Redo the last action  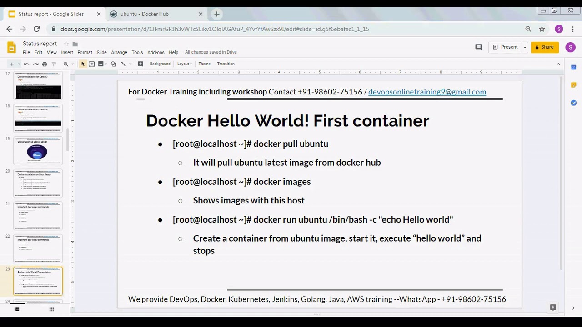[35, 64]
